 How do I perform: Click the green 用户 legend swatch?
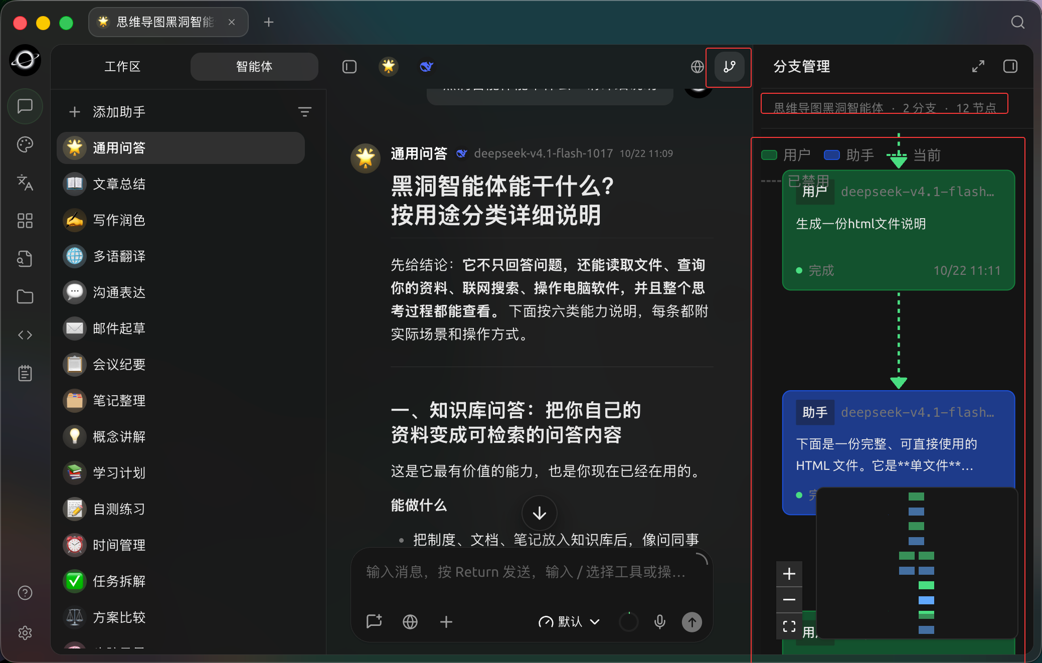pyautogui.click(x=769, y=155)
